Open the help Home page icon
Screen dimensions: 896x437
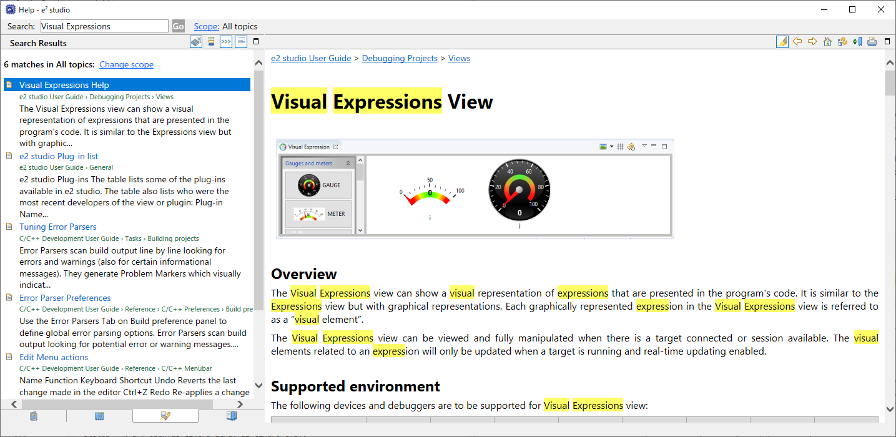(827, 42)
